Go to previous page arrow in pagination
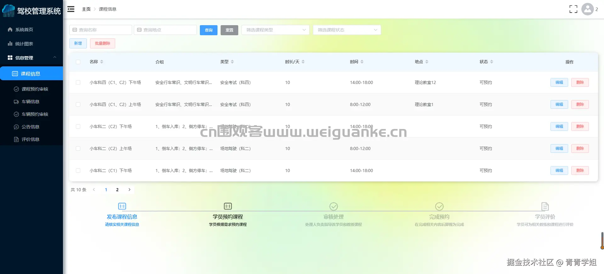604x274 pixels. coord(94,189)
